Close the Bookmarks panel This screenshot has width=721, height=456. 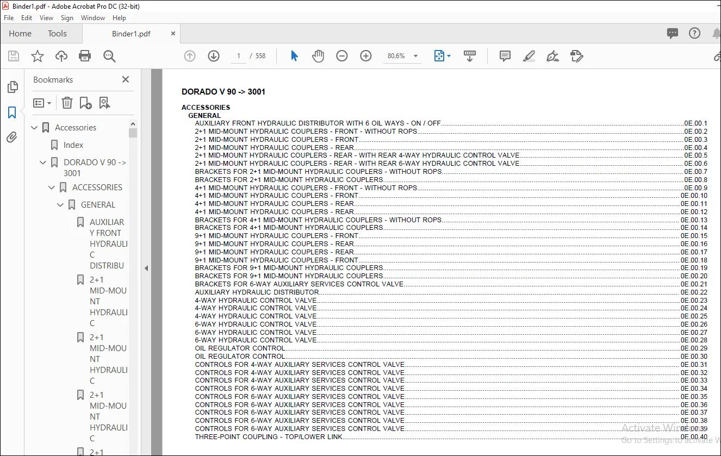(126, 79)
